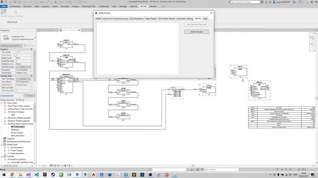Open Import from external sources tab
Viewport: 318px width, 178px height.
pyautogui.click(x=115, y=19)
